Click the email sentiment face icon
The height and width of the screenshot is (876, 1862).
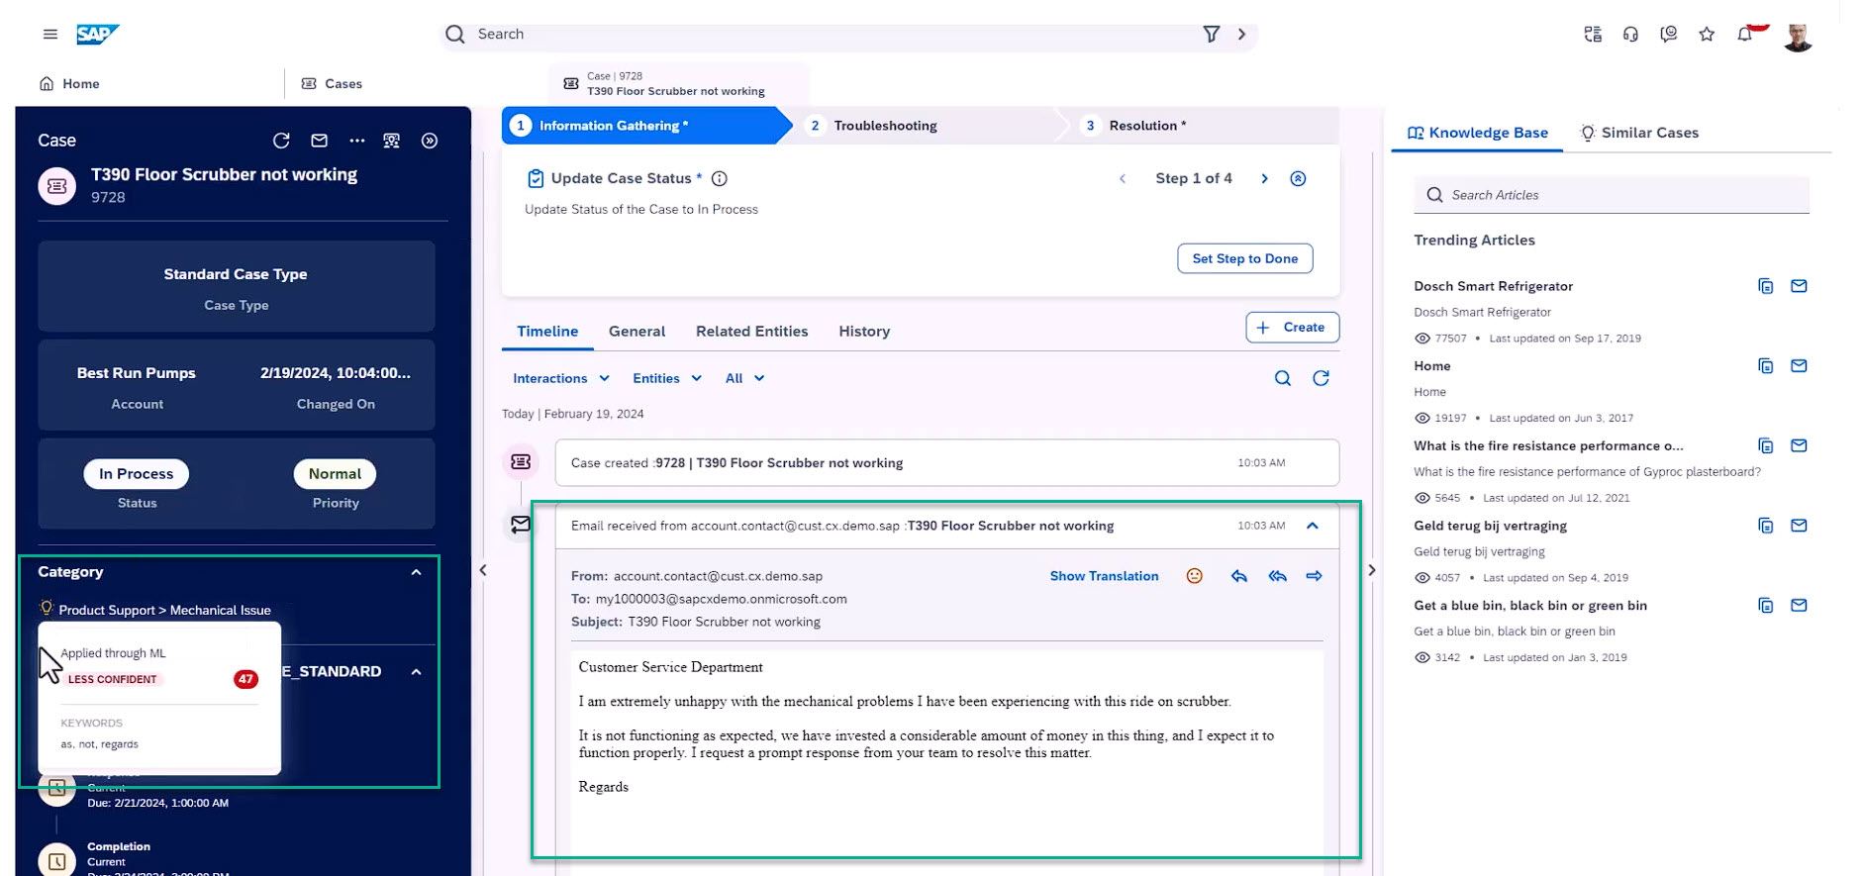tap(1195, 576)
